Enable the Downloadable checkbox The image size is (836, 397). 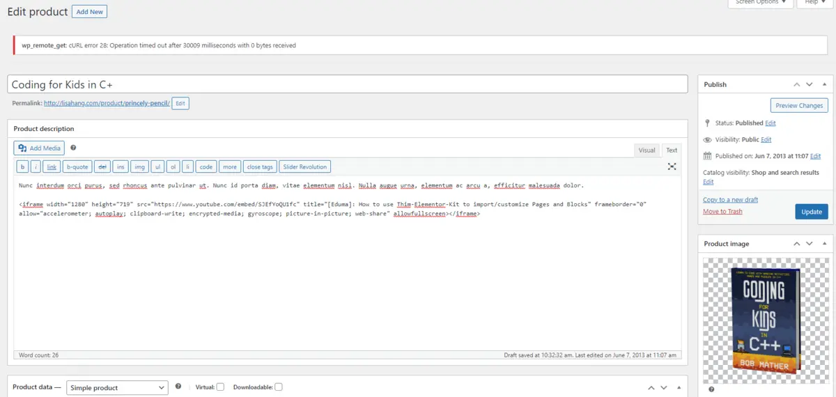(279, 387)
